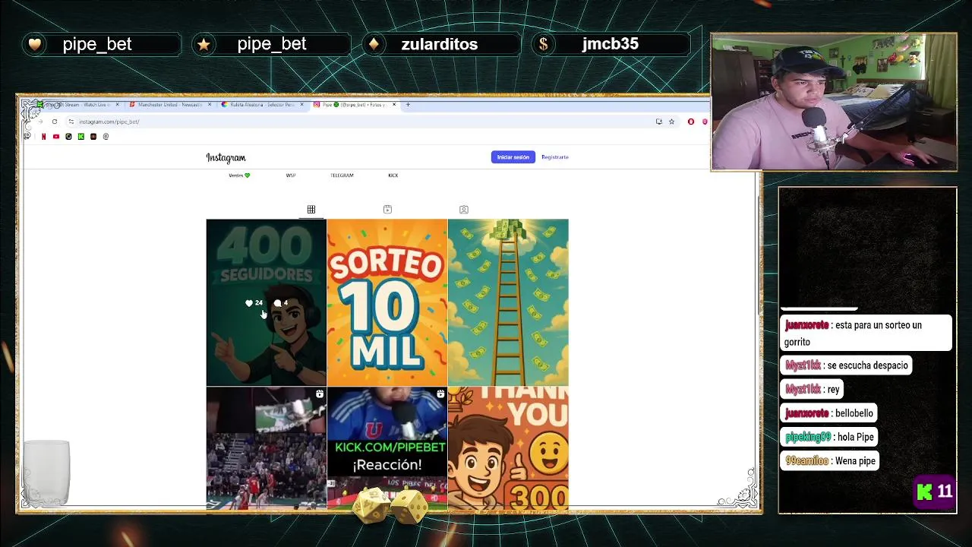Close the Ruleta Aleatoria tab
The width and height of the screenshot is (972, 547).
click(301, 105)
